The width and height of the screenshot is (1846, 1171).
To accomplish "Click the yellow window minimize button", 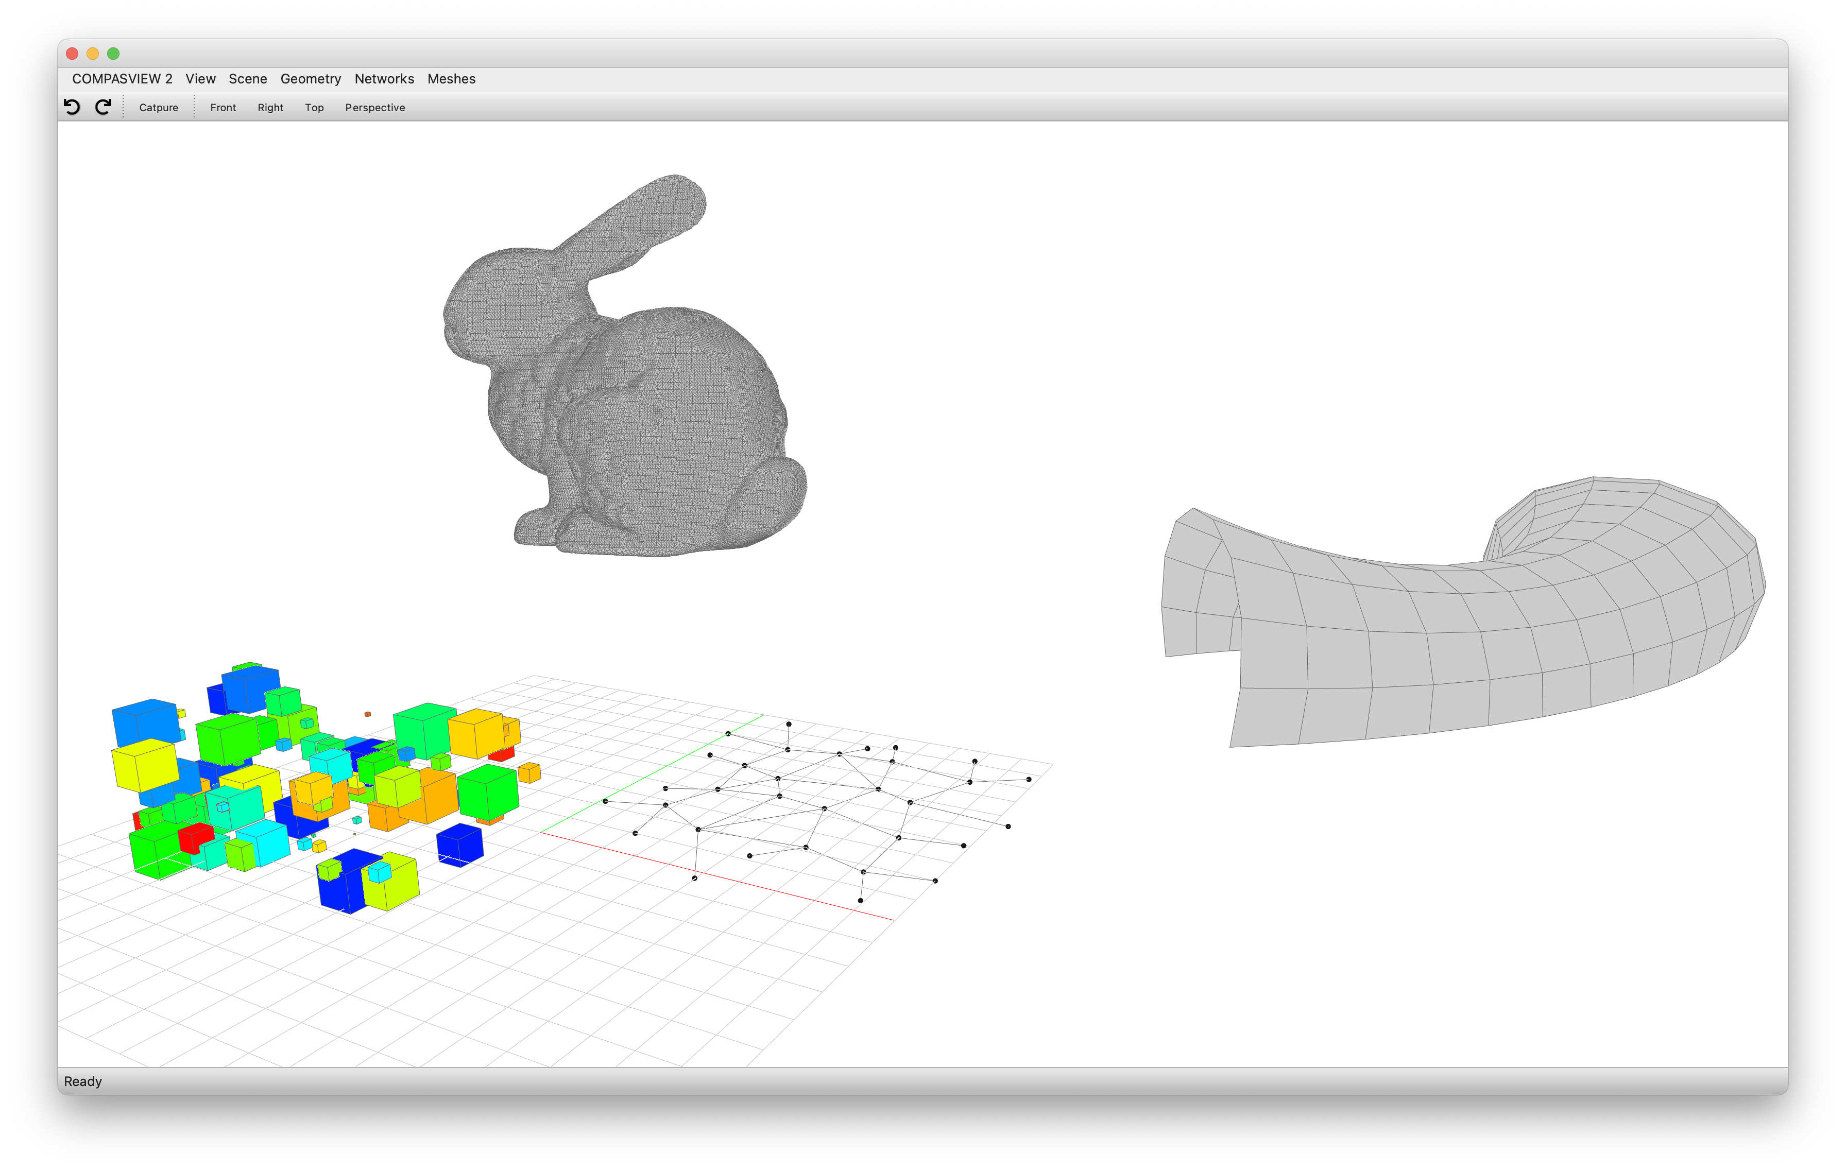I will tap(93, 54).
